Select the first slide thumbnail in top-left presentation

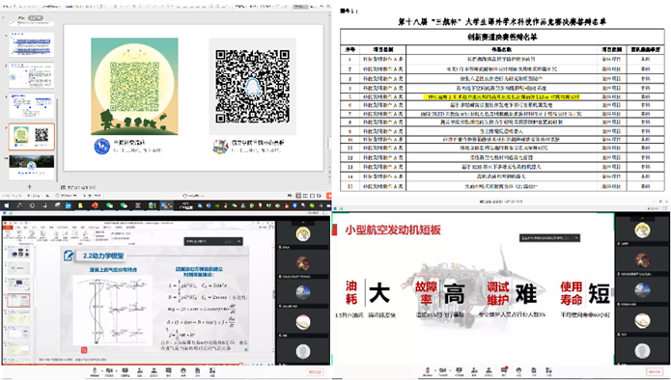point(32,44)
